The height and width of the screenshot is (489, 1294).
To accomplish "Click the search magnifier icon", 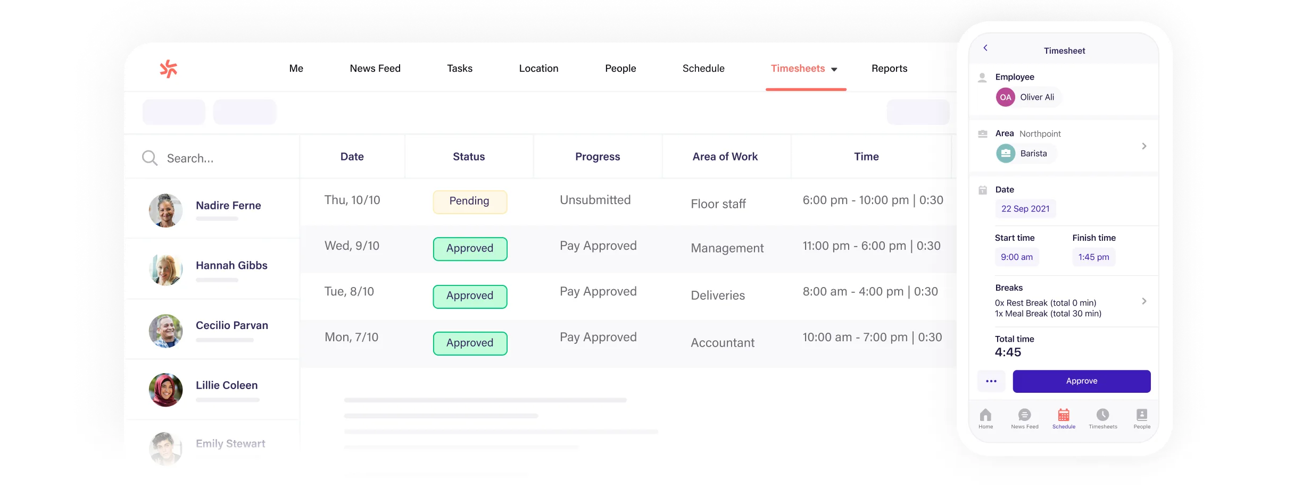I will pyautogui.click(x=150, y=158).
